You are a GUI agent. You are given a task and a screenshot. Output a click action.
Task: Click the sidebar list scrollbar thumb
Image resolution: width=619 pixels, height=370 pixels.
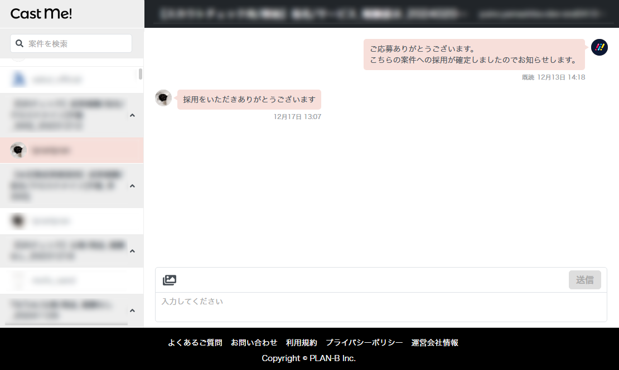(141, 73)
